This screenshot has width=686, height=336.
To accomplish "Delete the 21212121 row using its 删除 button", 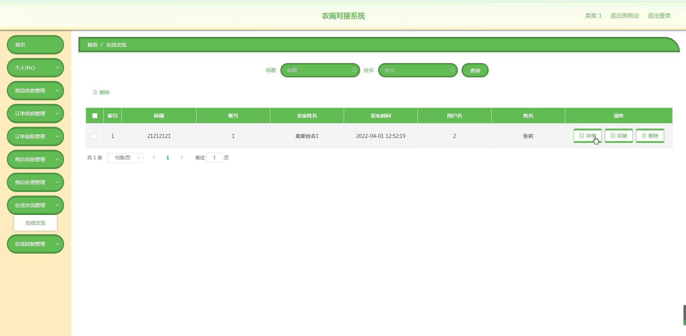I will [649, 136].
